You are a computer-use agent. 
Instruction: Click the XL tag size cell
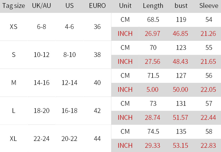tap(13, 139)
